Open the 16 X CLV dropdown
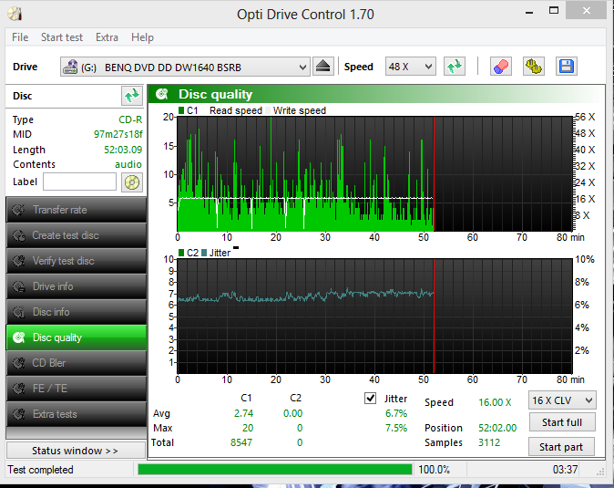Screen dimensions: 614x488 click(x=562, y=400)
